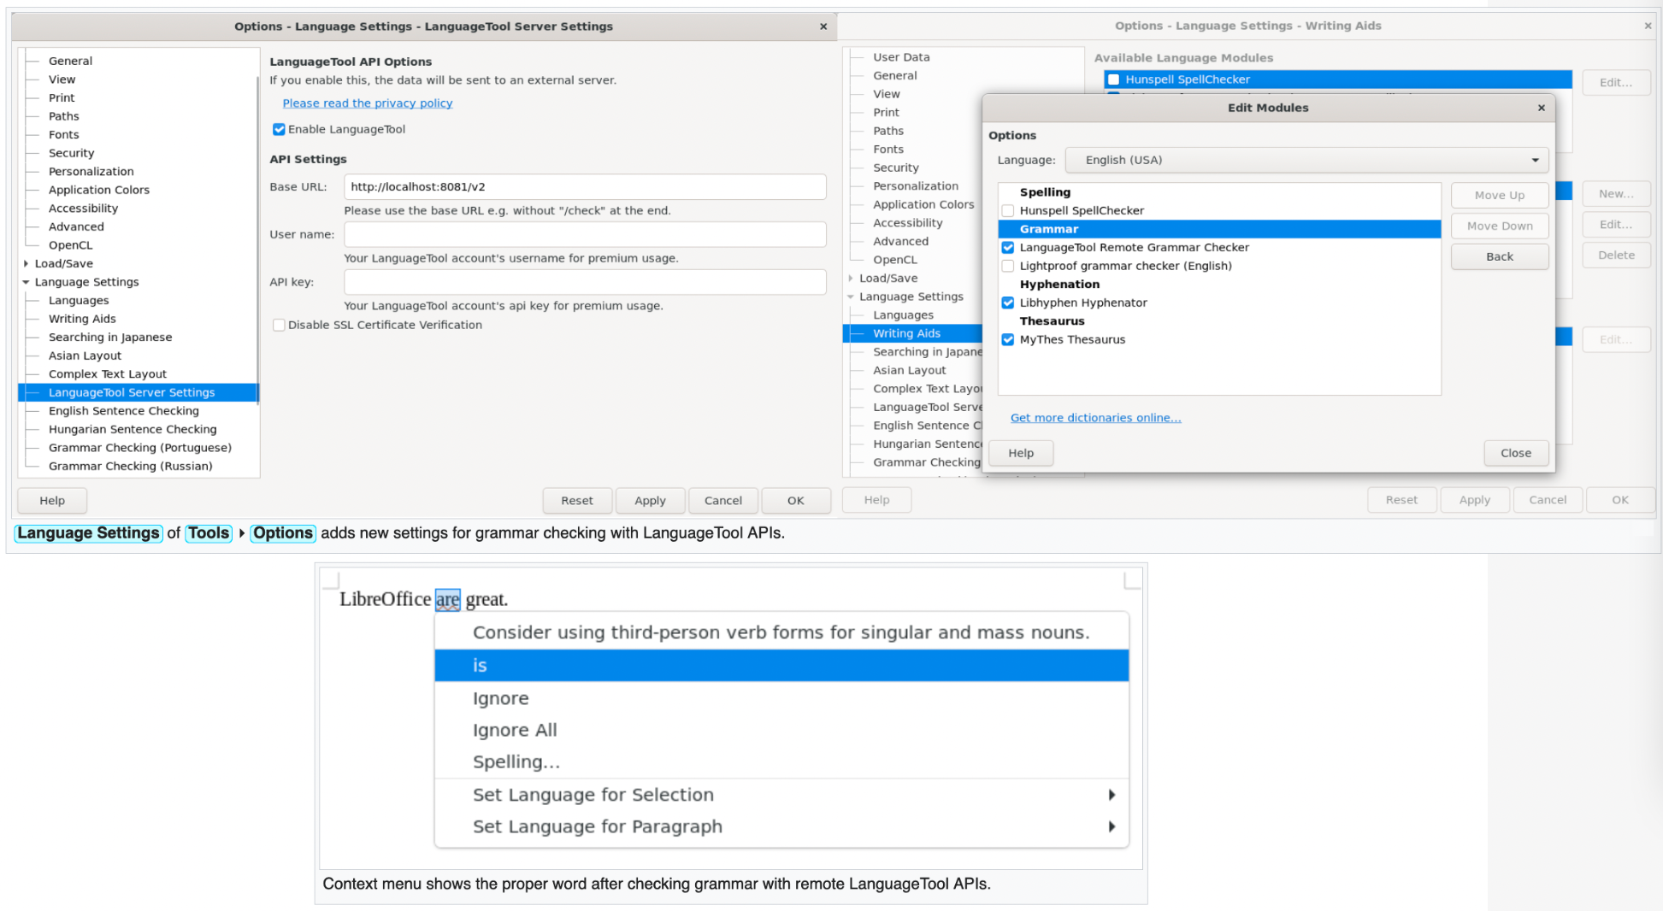1663x911 pixels.
Task: Click the Base URL input field
Action: 585,187
